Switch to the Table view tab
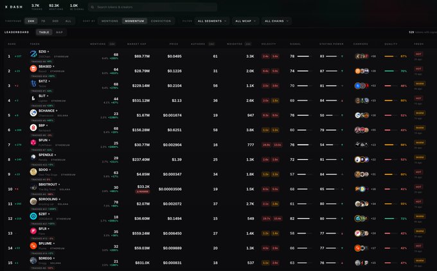 pos(44,32)
